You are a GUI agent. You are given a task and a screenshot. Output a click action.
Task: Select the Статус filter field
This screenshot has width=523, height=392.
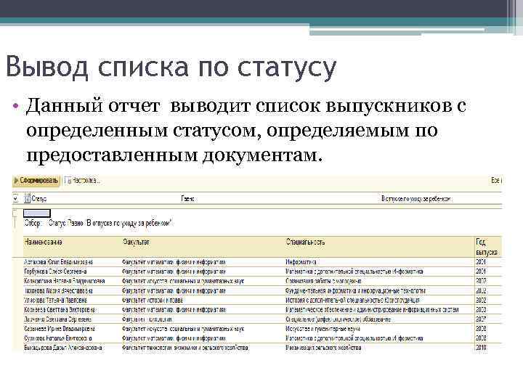click(x=36, y=199)
